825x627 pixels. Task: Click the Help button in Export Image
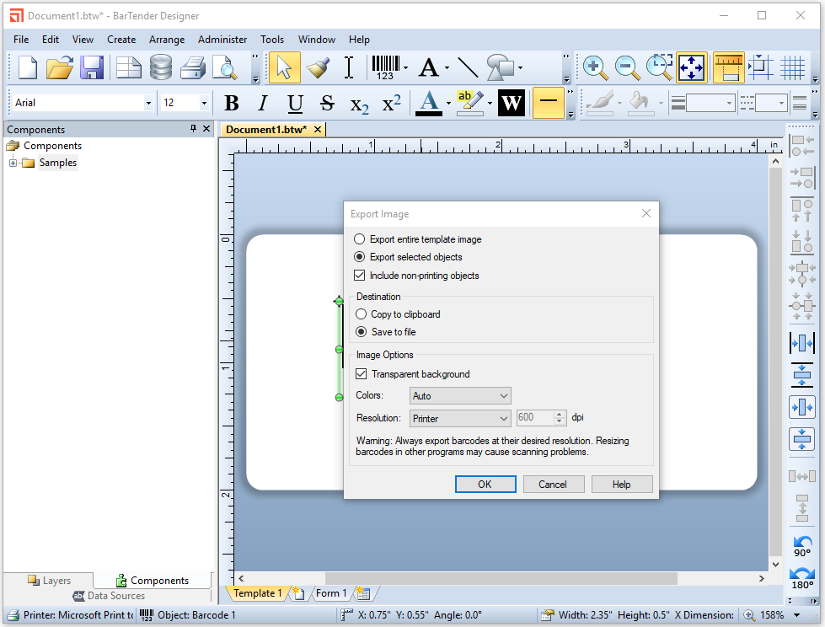(621, 484)
